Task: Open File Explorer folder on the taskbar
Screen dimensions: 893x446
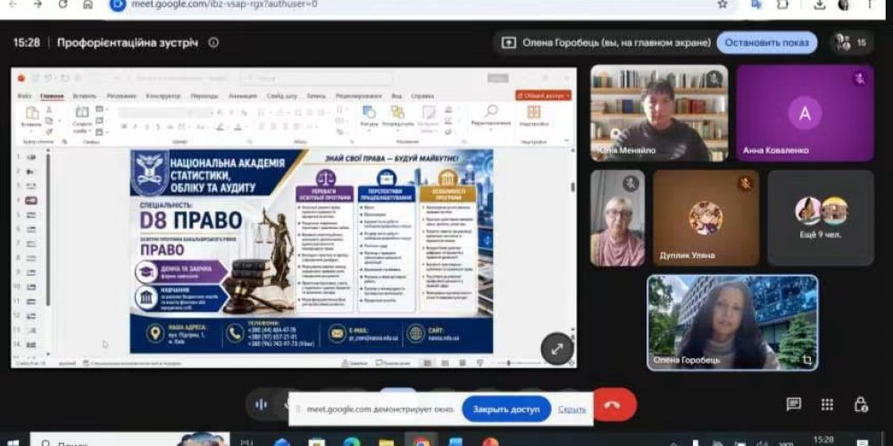Action: coord(386,441)
